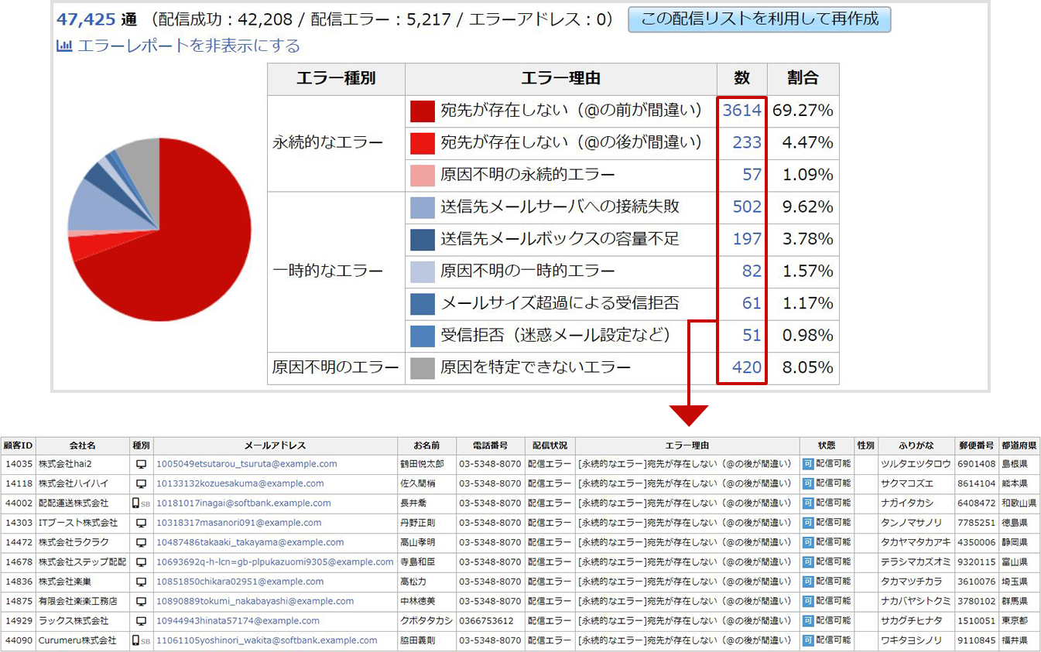Click the エラーレポートを非表示にする link

click(x=189, y=46)
